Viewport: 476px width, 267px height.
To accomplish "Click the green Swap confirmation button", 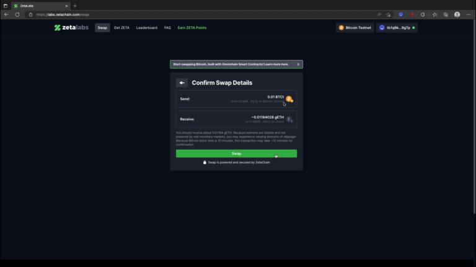I will click(236, 153).
